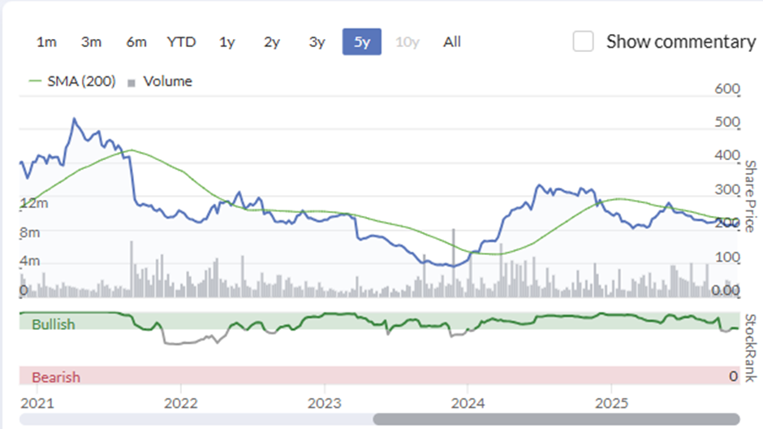Choose the 3y time range

coord(317,41)
